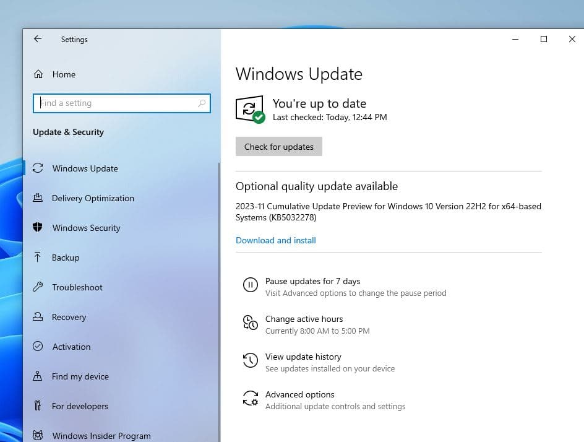Click the 'Update & Security' section heading
Image resolution: width=584 pixels, height=442 pixels.
[68, 132]
